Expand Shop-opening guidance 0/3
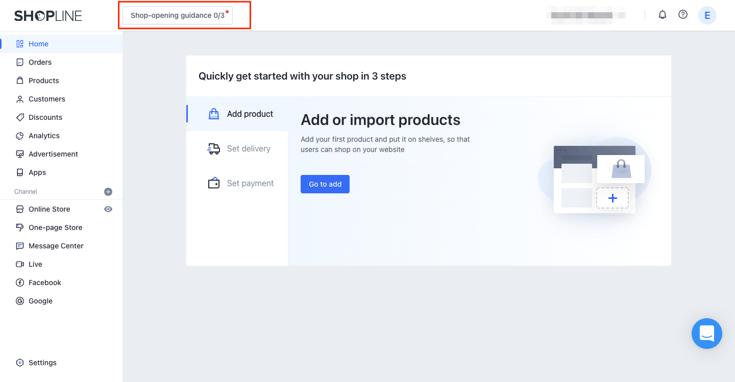The width and height of the screenshot is (735, 382). (x=178, y=15)
